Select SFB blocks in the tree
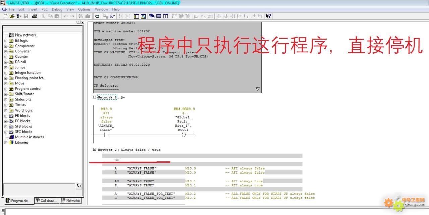Image resolution: width=429 pixels, height=215 pixels. pos(23,126)
